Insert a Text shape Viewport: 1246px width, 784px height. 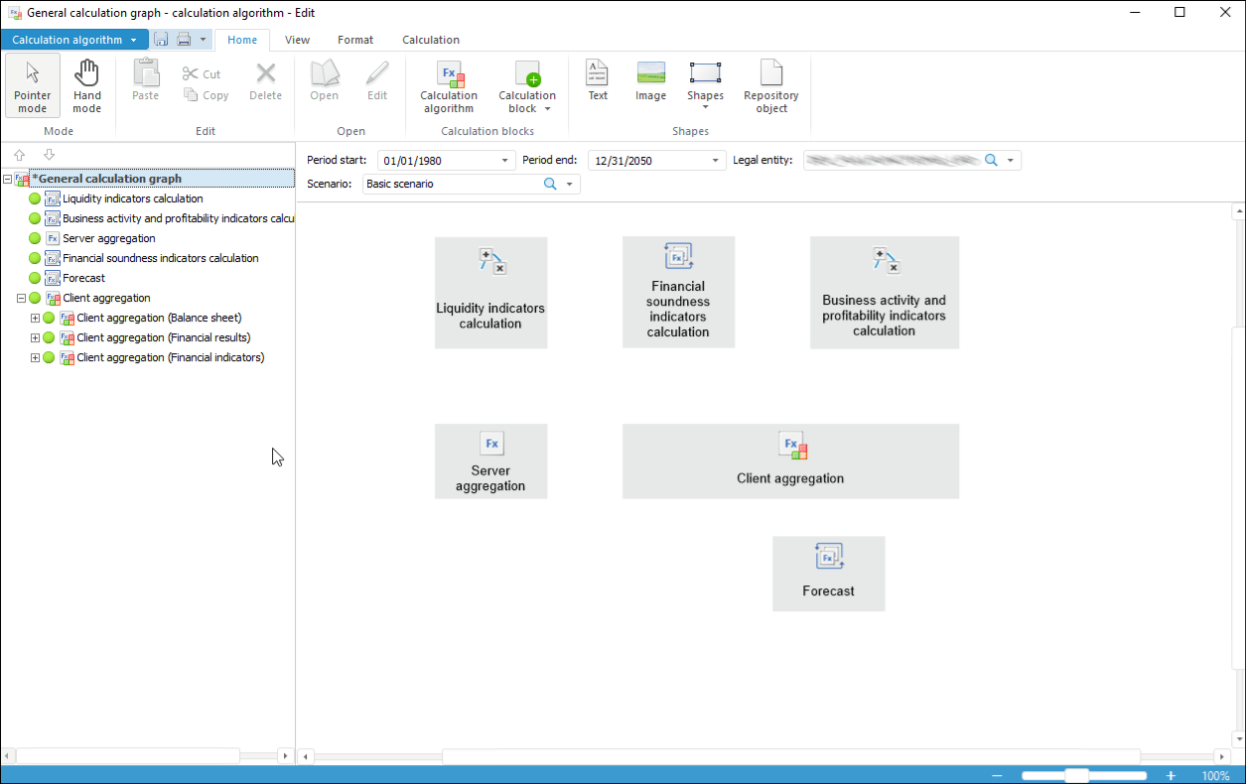(598, 81)
